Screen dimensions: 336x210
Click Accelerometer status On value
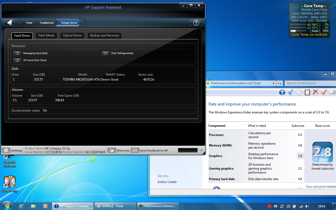[x=45, y=111]
